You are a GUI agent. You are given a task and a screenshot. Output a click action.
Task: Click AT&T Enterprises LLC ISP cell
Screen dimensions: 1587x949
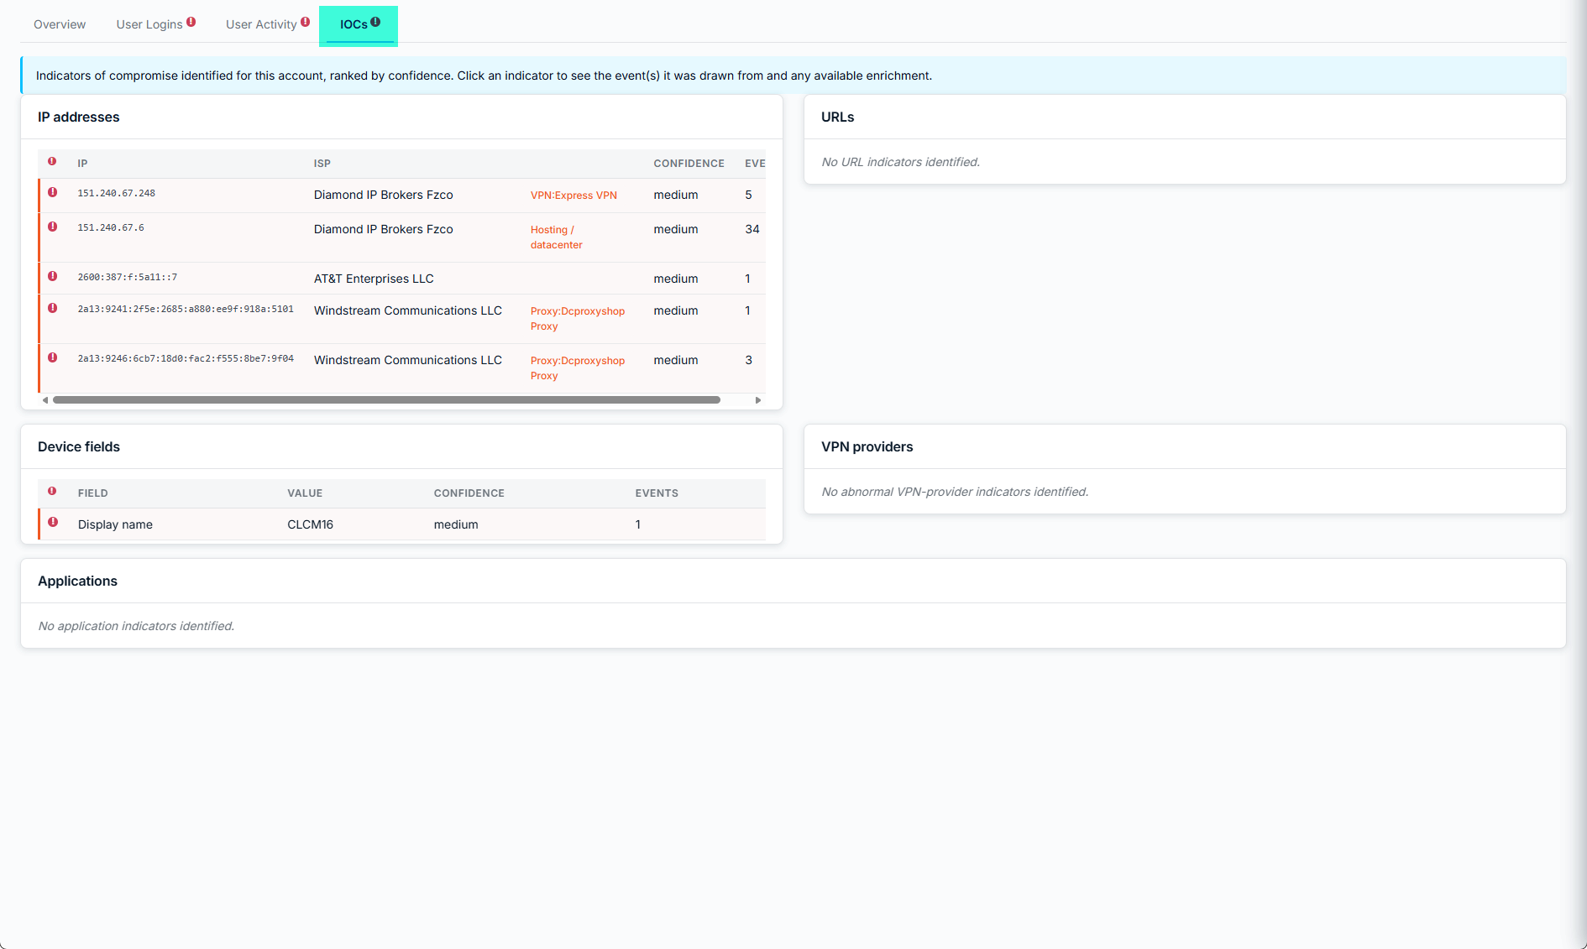tap(374, 279)
